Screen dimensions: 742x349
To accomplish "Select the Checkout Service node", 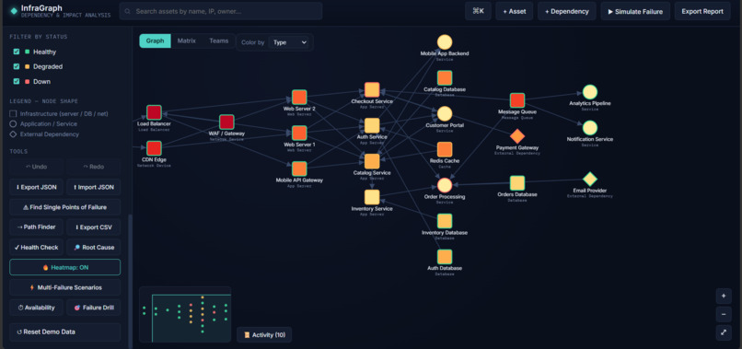I will pos(372,89).
